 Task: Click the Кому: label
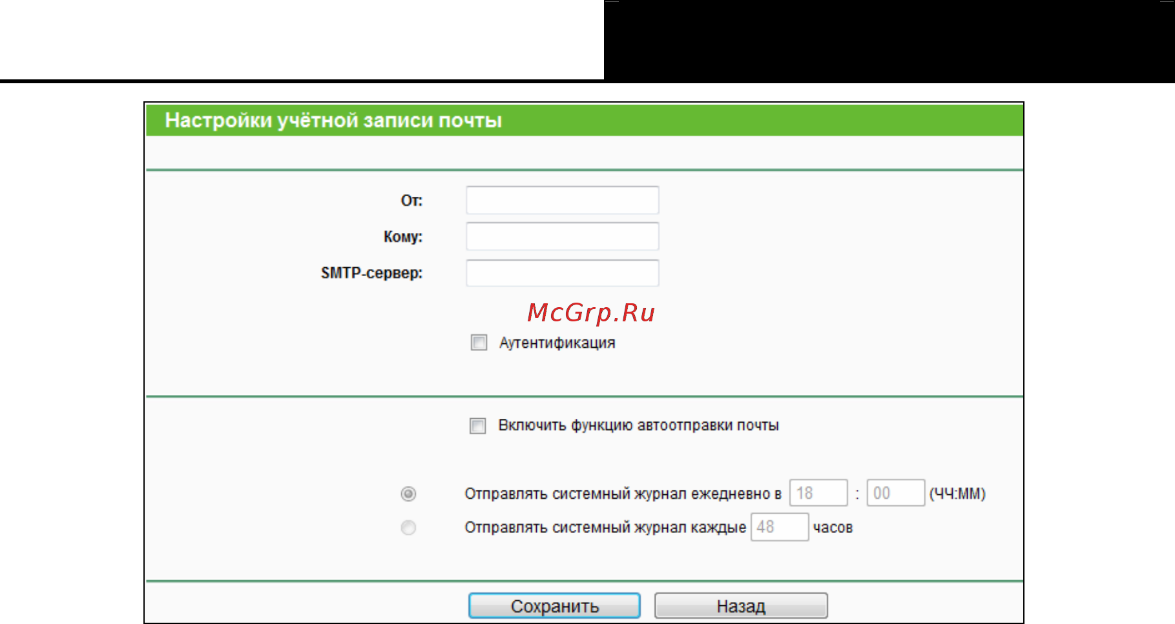click(x=403, y=237)
